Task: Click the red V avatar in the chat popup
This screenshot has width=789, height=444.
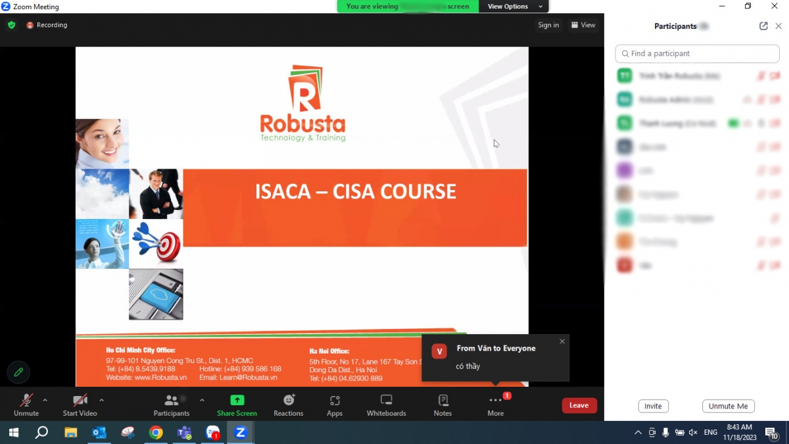Action: point(439,351)
